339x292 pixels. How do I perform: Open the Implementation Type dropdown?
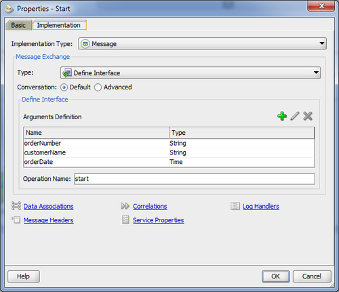202,43
